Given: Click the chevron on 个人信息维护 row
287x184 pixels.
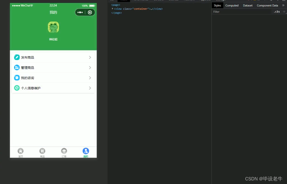Looking at the screenshot, I should pyautogui.click(x=90, y=88).
